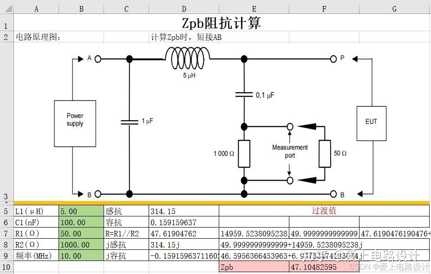Click the green input cell '1000.00'

coord(81,244)
